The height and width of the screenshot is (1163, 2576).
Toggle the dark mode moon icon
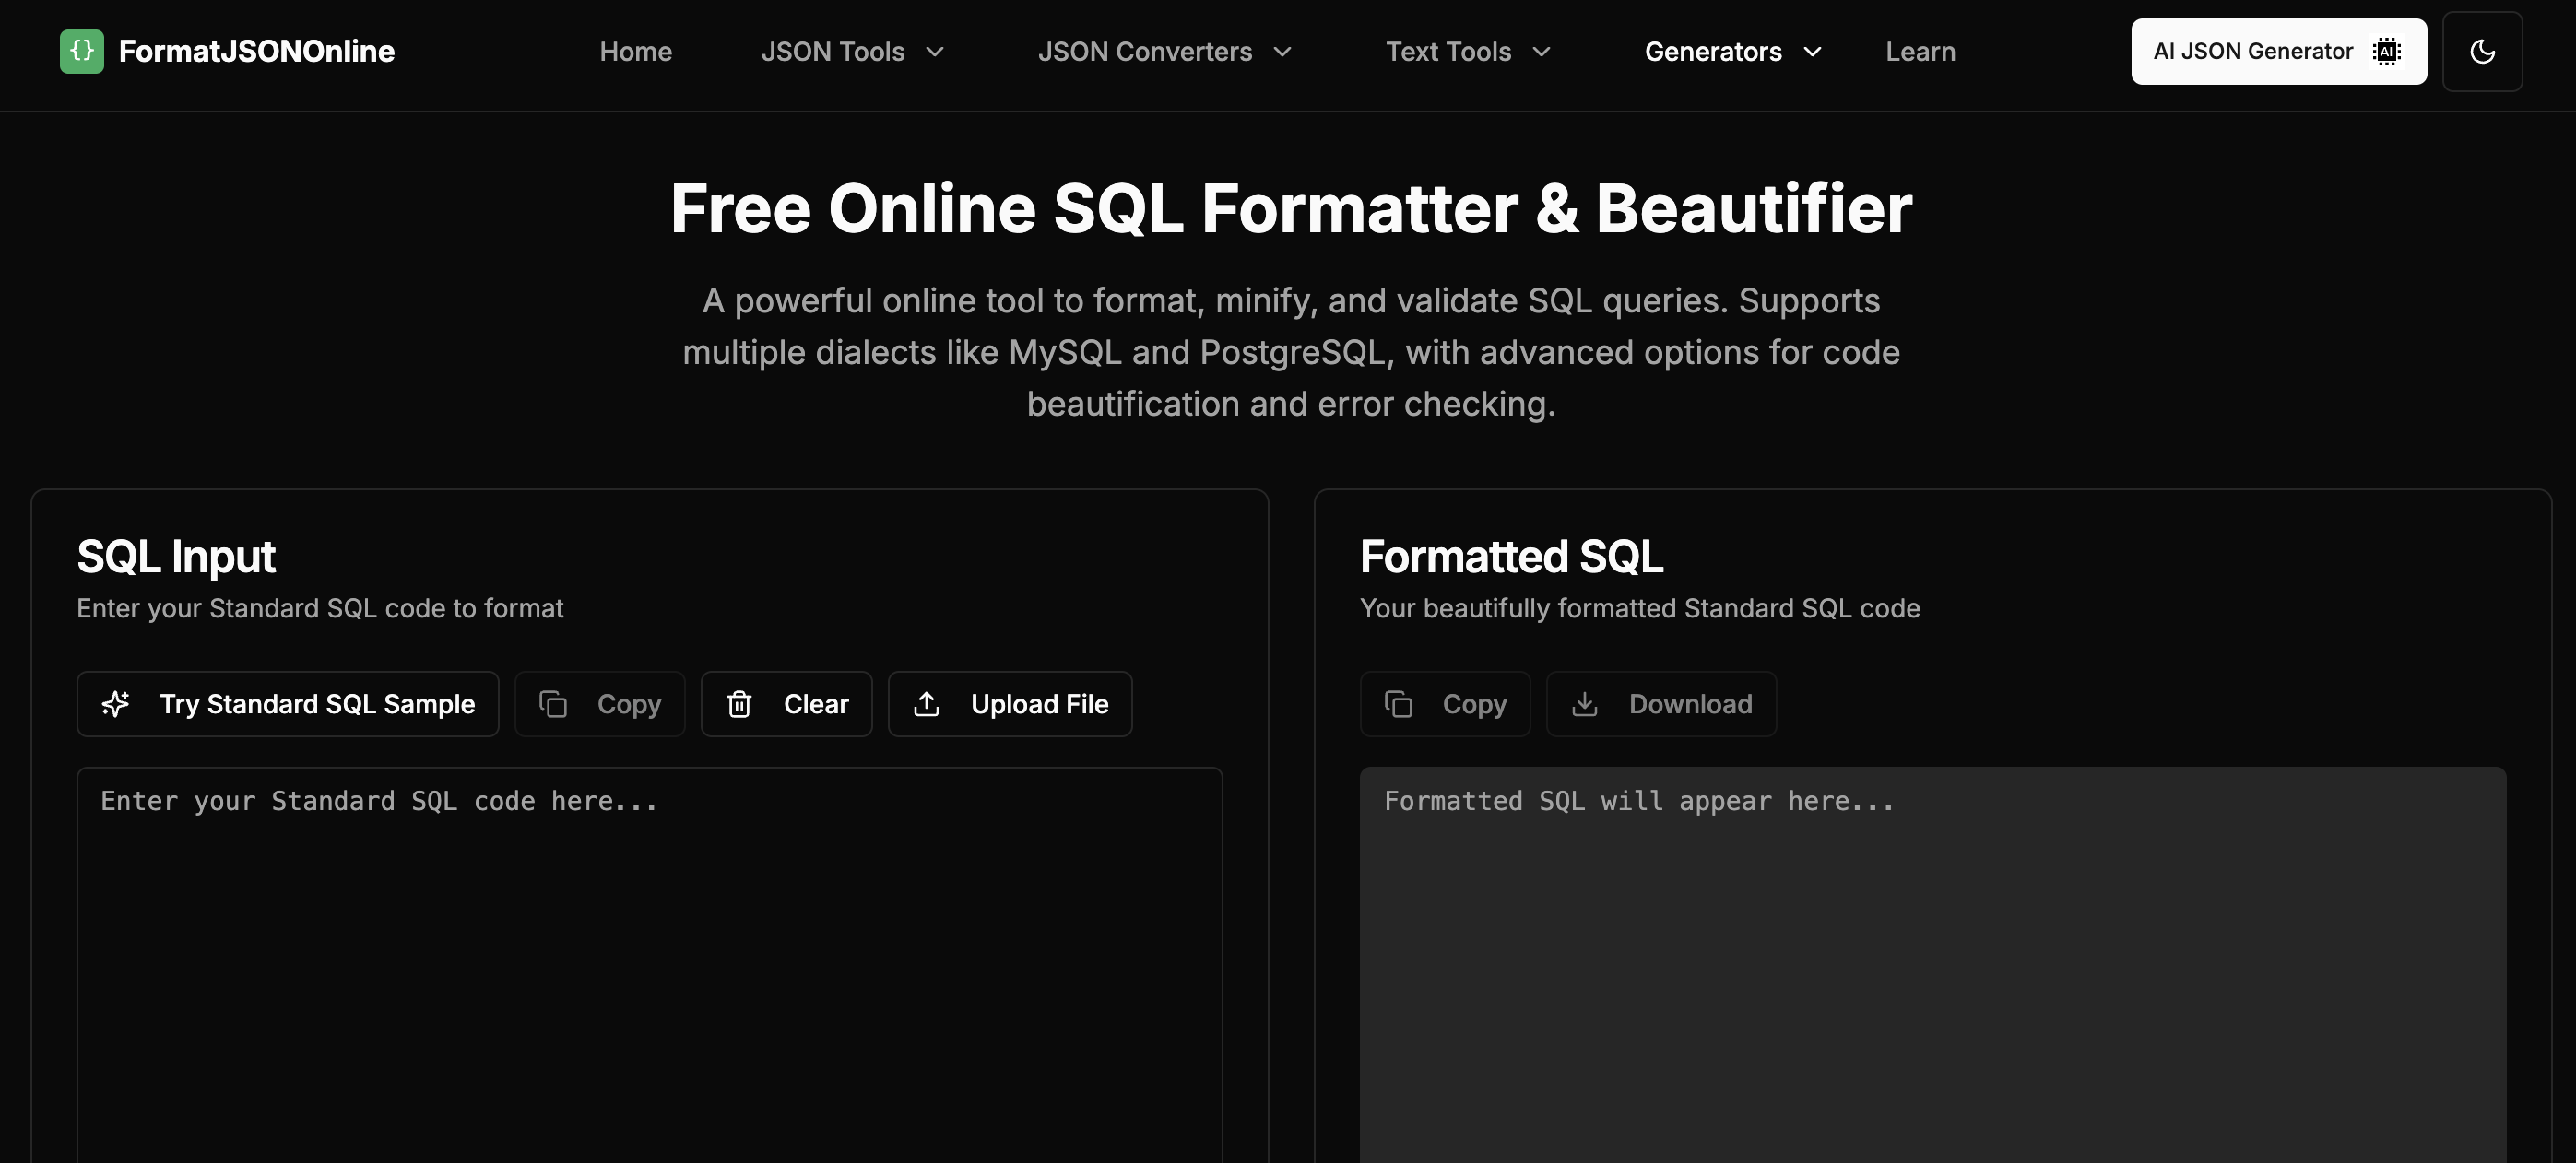pos(2482,51)
